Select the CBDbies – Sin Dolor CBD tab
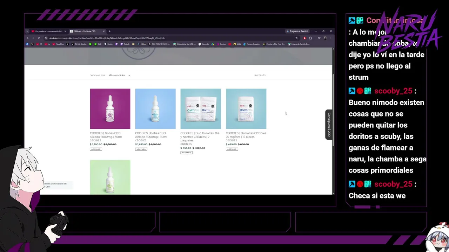Image resolution: width=449 pixels, height=252 pixels. 86,31
